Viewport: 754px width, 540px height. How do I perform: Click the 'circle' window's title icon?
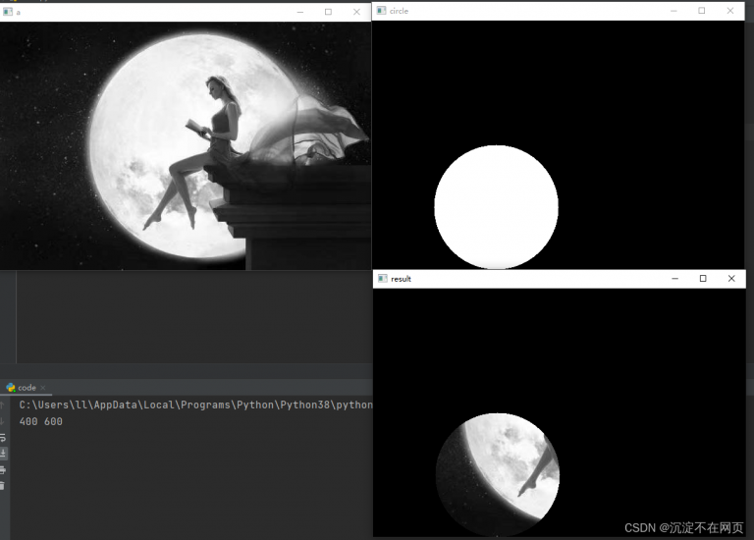tap(381, 11)
